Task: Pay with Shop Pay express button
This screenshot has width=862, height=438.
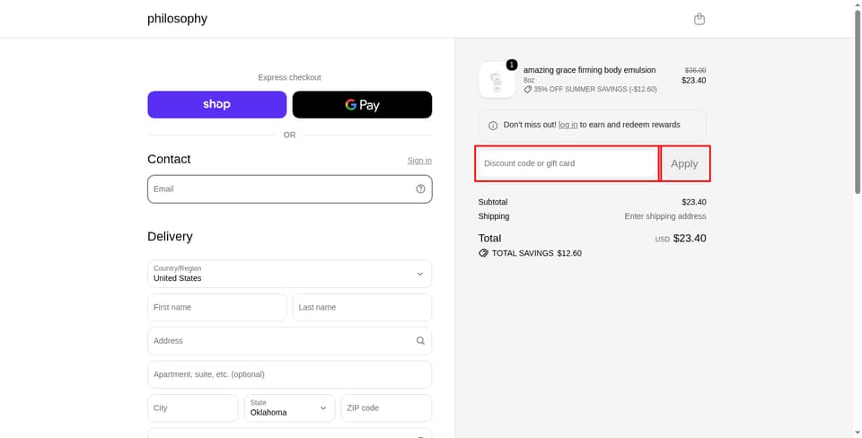Action: (x=217, y=104)
